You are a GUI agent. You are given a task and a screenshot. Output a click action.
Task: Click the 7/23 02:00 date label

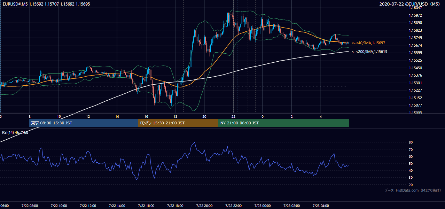click(292, 206)
